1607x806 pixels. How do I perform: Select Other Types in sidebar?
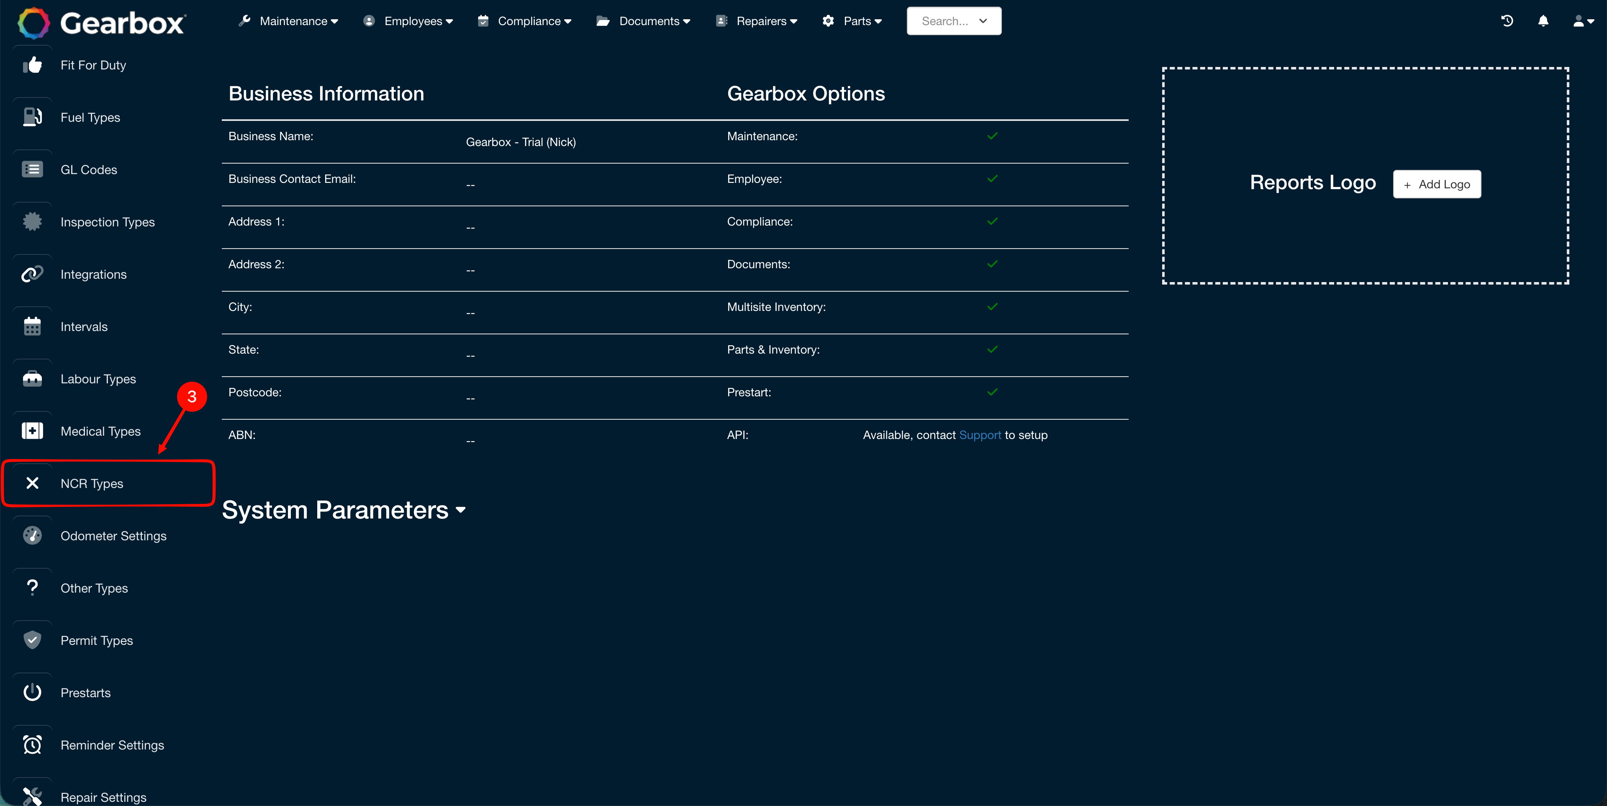(94, 588)
